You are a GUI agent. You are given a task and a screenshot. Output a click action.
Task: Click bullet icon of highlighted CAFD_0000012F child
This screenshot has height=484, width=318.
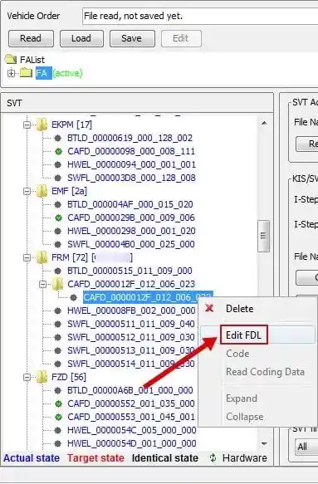tap(73, 297)
